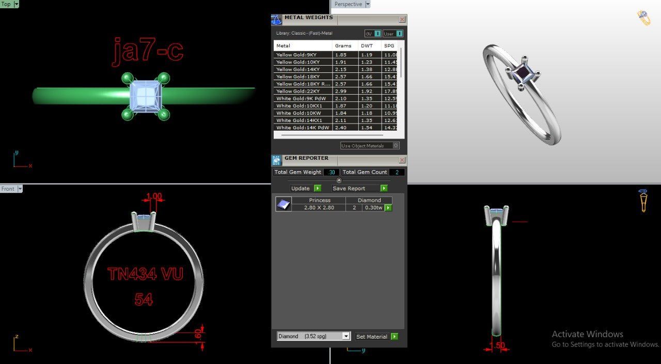Click the princess gem thumbnail in Gem Reporter

[x=284, y=204]
